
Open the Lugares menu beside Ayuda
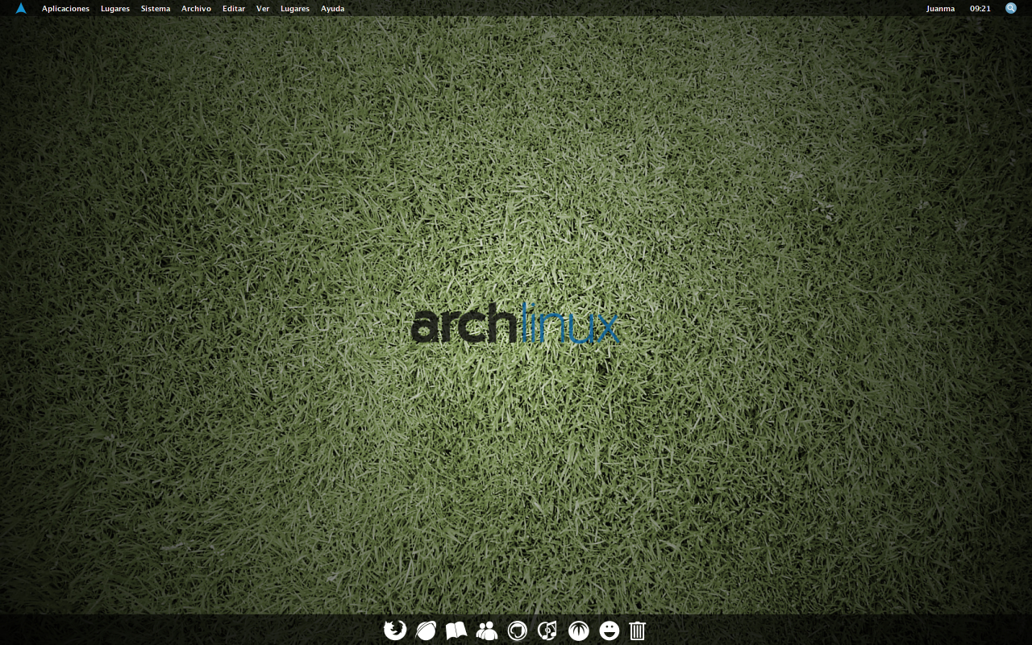point(295,9)
